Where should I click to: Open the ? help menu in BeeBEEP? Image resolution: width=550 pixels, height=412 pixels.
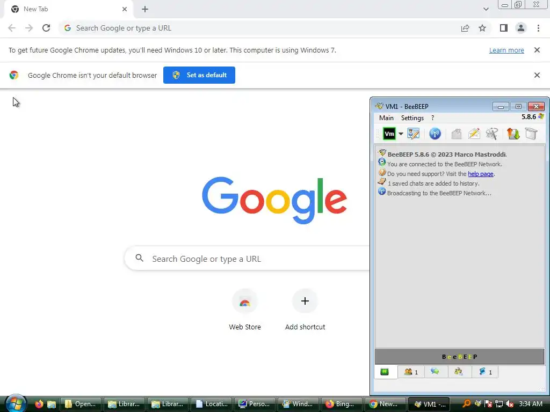click(x=432, y=118)
